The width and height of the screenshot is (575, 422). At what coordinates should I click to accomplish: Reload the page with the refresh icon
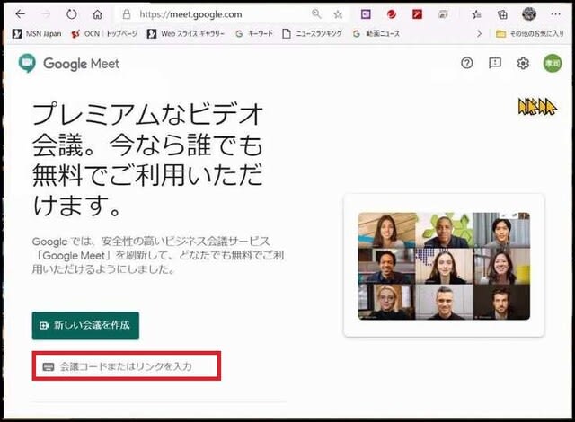(x=72, y=14)
